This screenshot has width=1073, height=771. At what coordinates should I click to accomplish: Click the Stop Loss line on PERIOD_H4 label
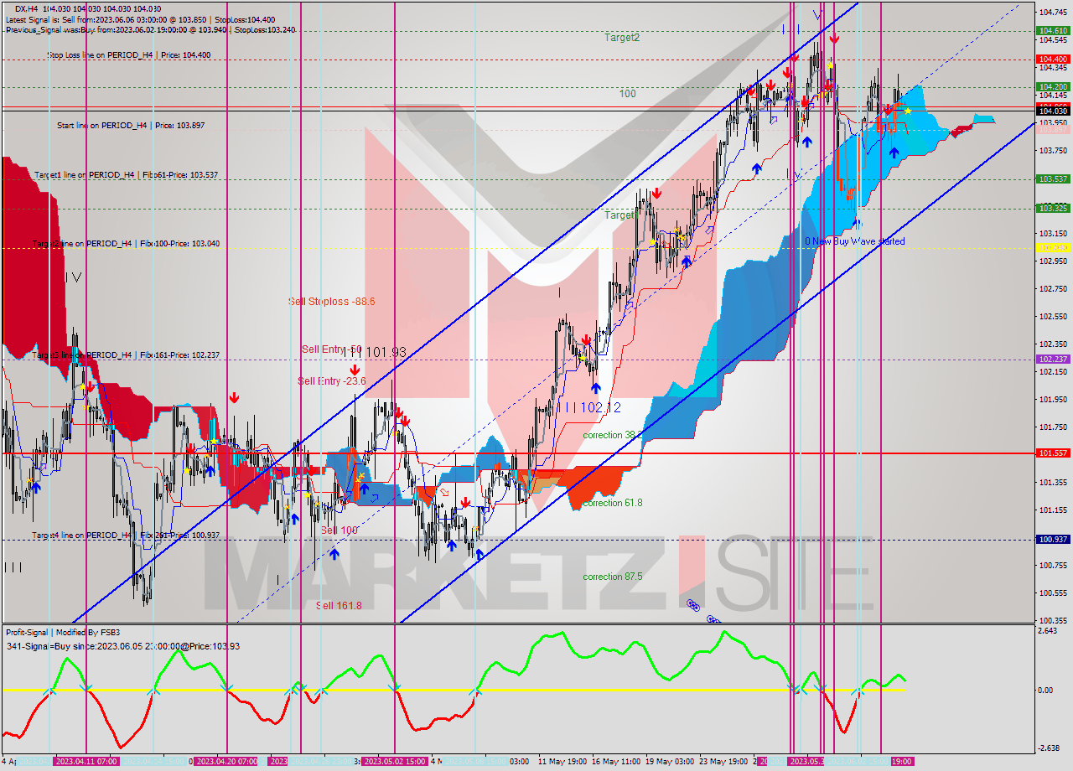[x=129, y=54]
